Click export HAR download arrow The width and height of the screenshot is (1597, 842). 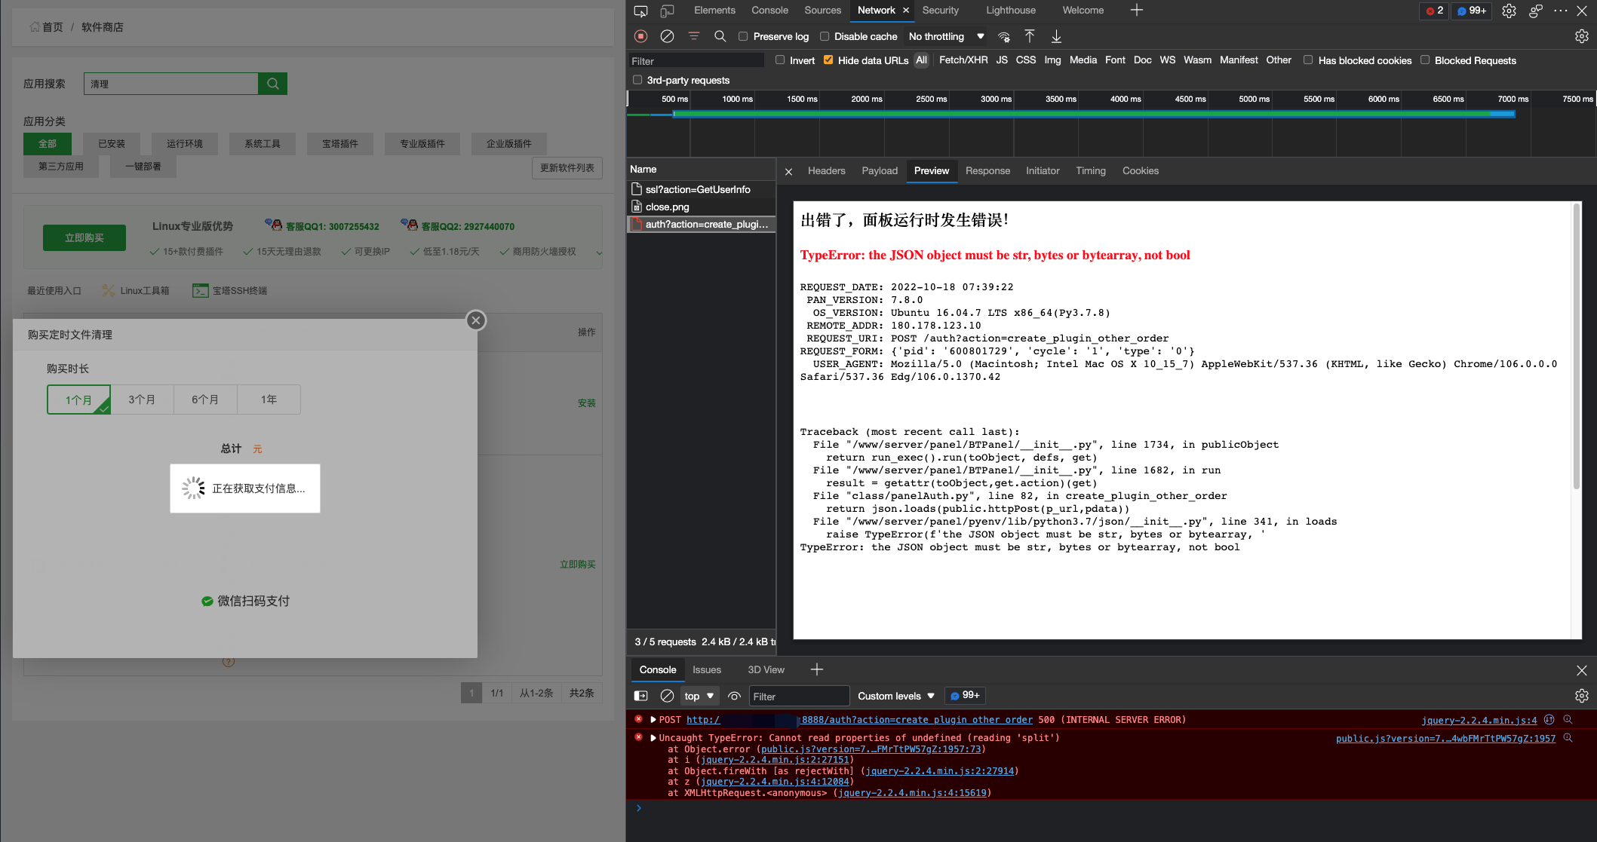point(1056,36)
